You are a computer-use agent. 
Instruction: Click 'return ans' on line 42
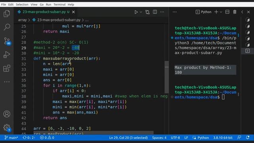click(55, 118)
